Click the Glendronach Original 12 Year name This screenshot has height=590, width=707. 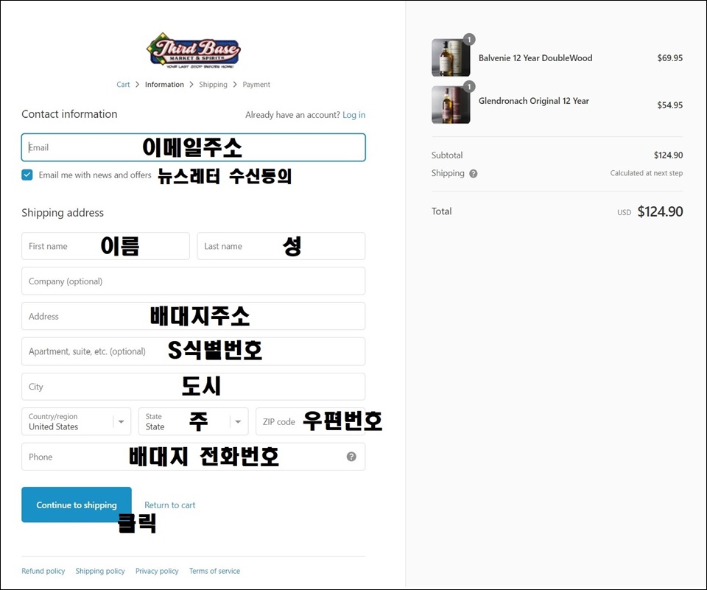tap(533, 101)
